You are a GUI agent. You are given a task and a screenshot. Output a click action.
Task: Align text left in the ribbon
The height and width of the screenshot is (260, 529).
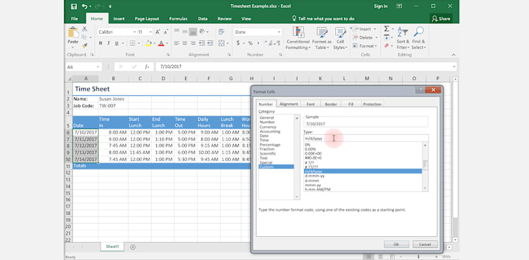(177, 43)
